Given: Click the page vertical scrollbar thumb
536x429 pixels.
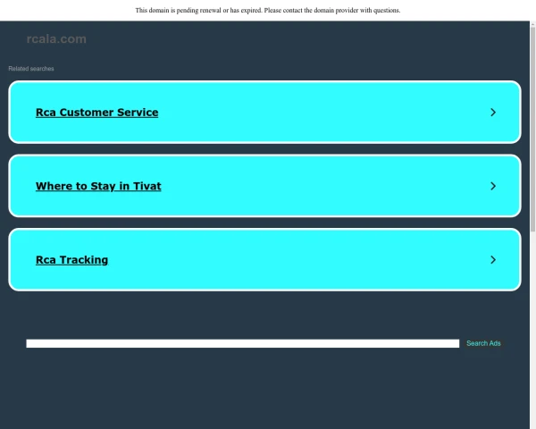Looking at the screenshot, I should point(532,130).
